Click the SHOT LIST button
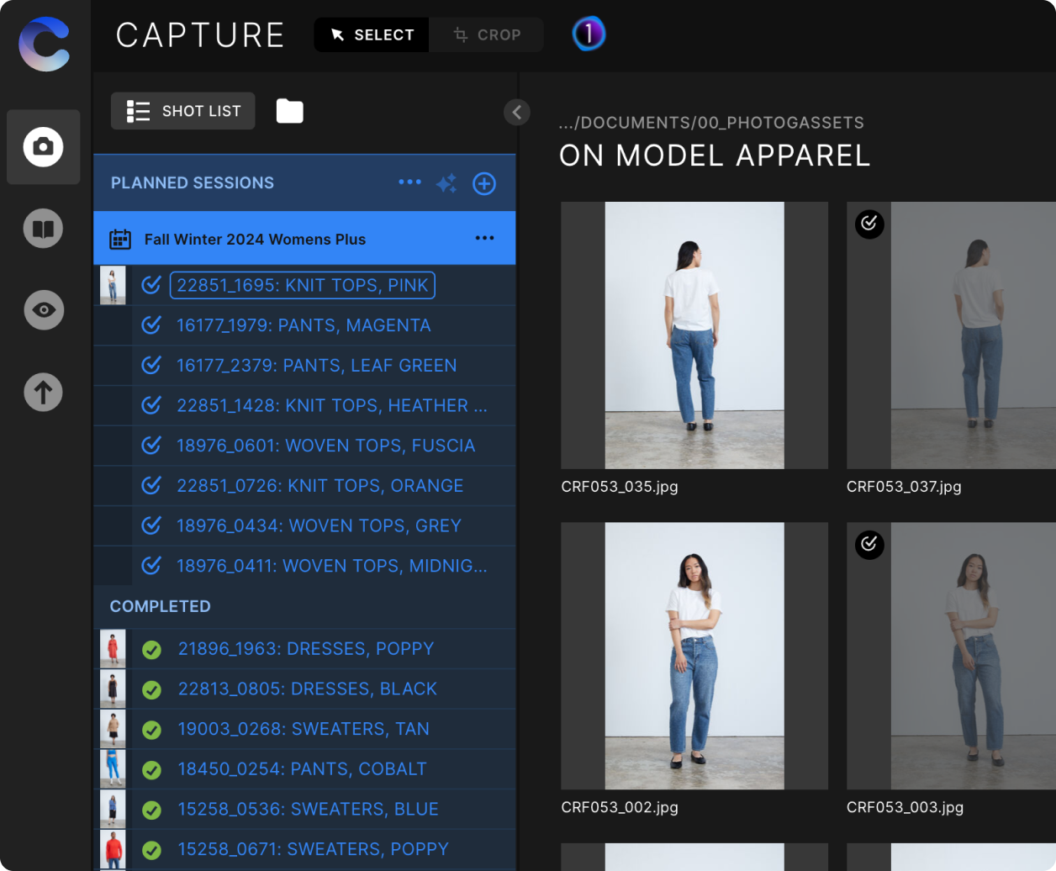 tap(182, 110)
